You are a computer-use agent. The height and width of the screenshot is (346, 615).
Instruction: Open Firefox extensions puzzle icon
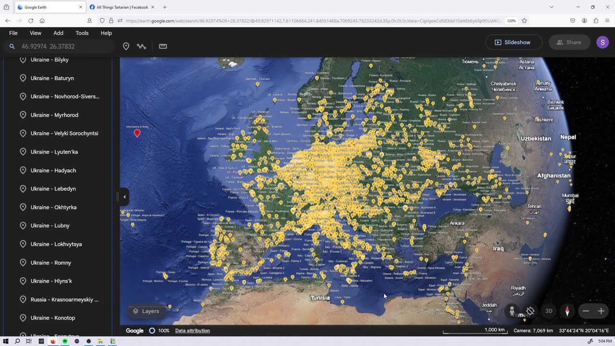[596, 21]
